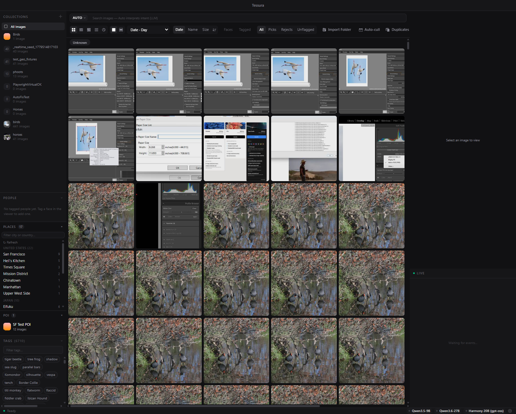Click the image grid vertical scrollbar
Viewport: 516px width, 414px height.
408,45
